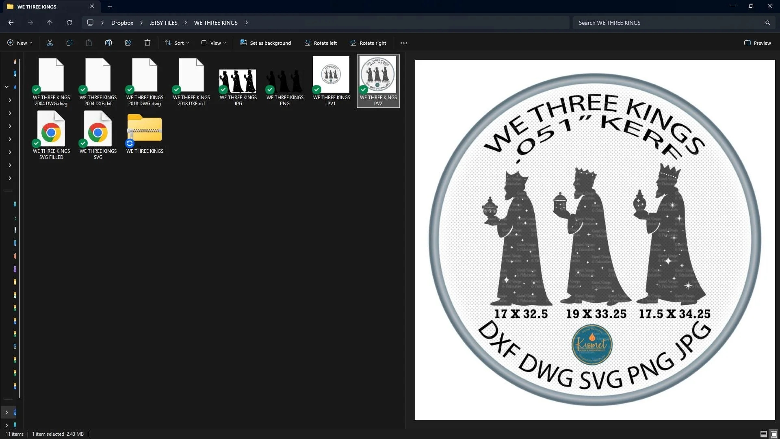780x439 pixels.
Task: Click the Rotate right button
Action: click(x=368, y=43)
